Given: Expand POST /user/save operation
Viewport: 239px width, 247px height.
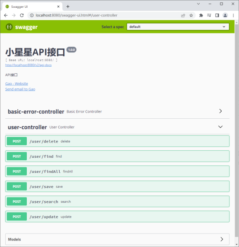Looking at the screenshot, I should pos(117,186).
